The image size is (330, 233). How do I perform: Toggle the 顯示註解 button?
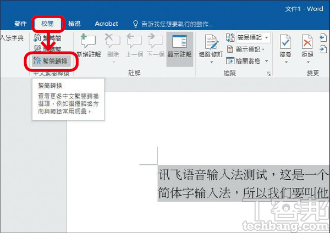(179, 49)
